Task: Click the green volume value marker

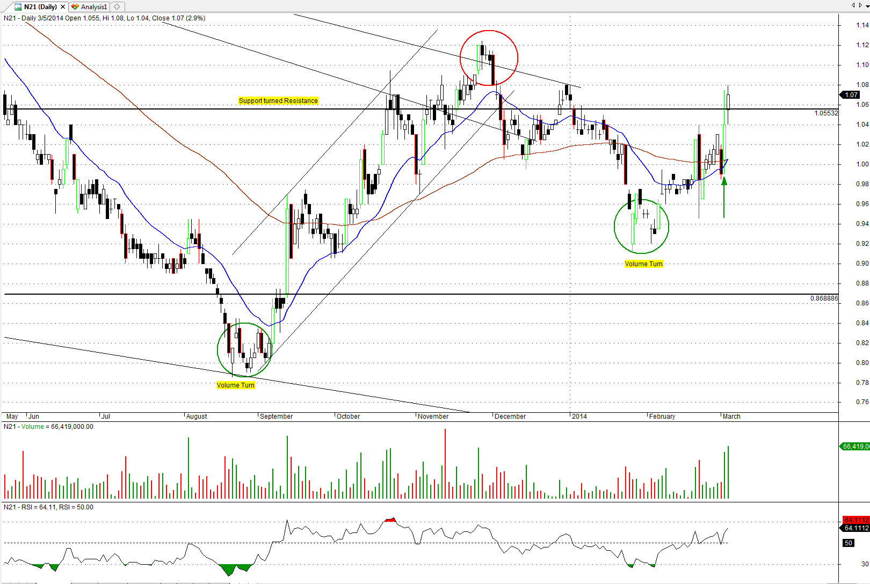Action: 854,447
